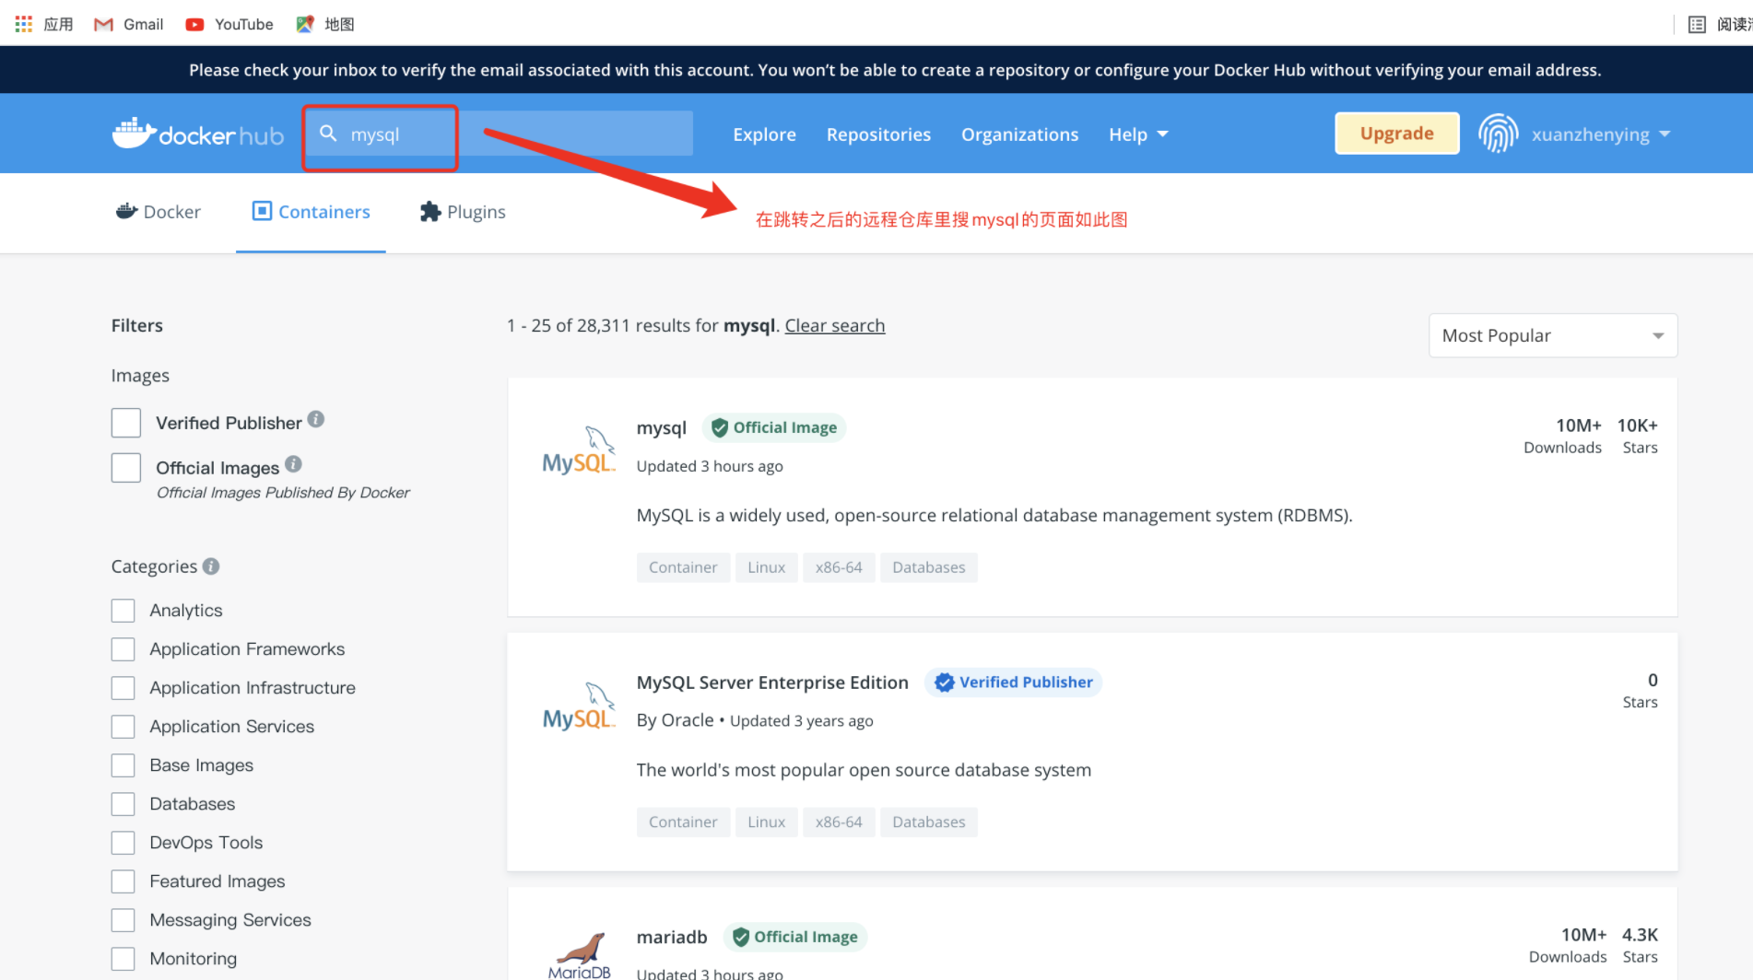
Task: Click Databases tag on mysql result
Action: click(929, 567)
